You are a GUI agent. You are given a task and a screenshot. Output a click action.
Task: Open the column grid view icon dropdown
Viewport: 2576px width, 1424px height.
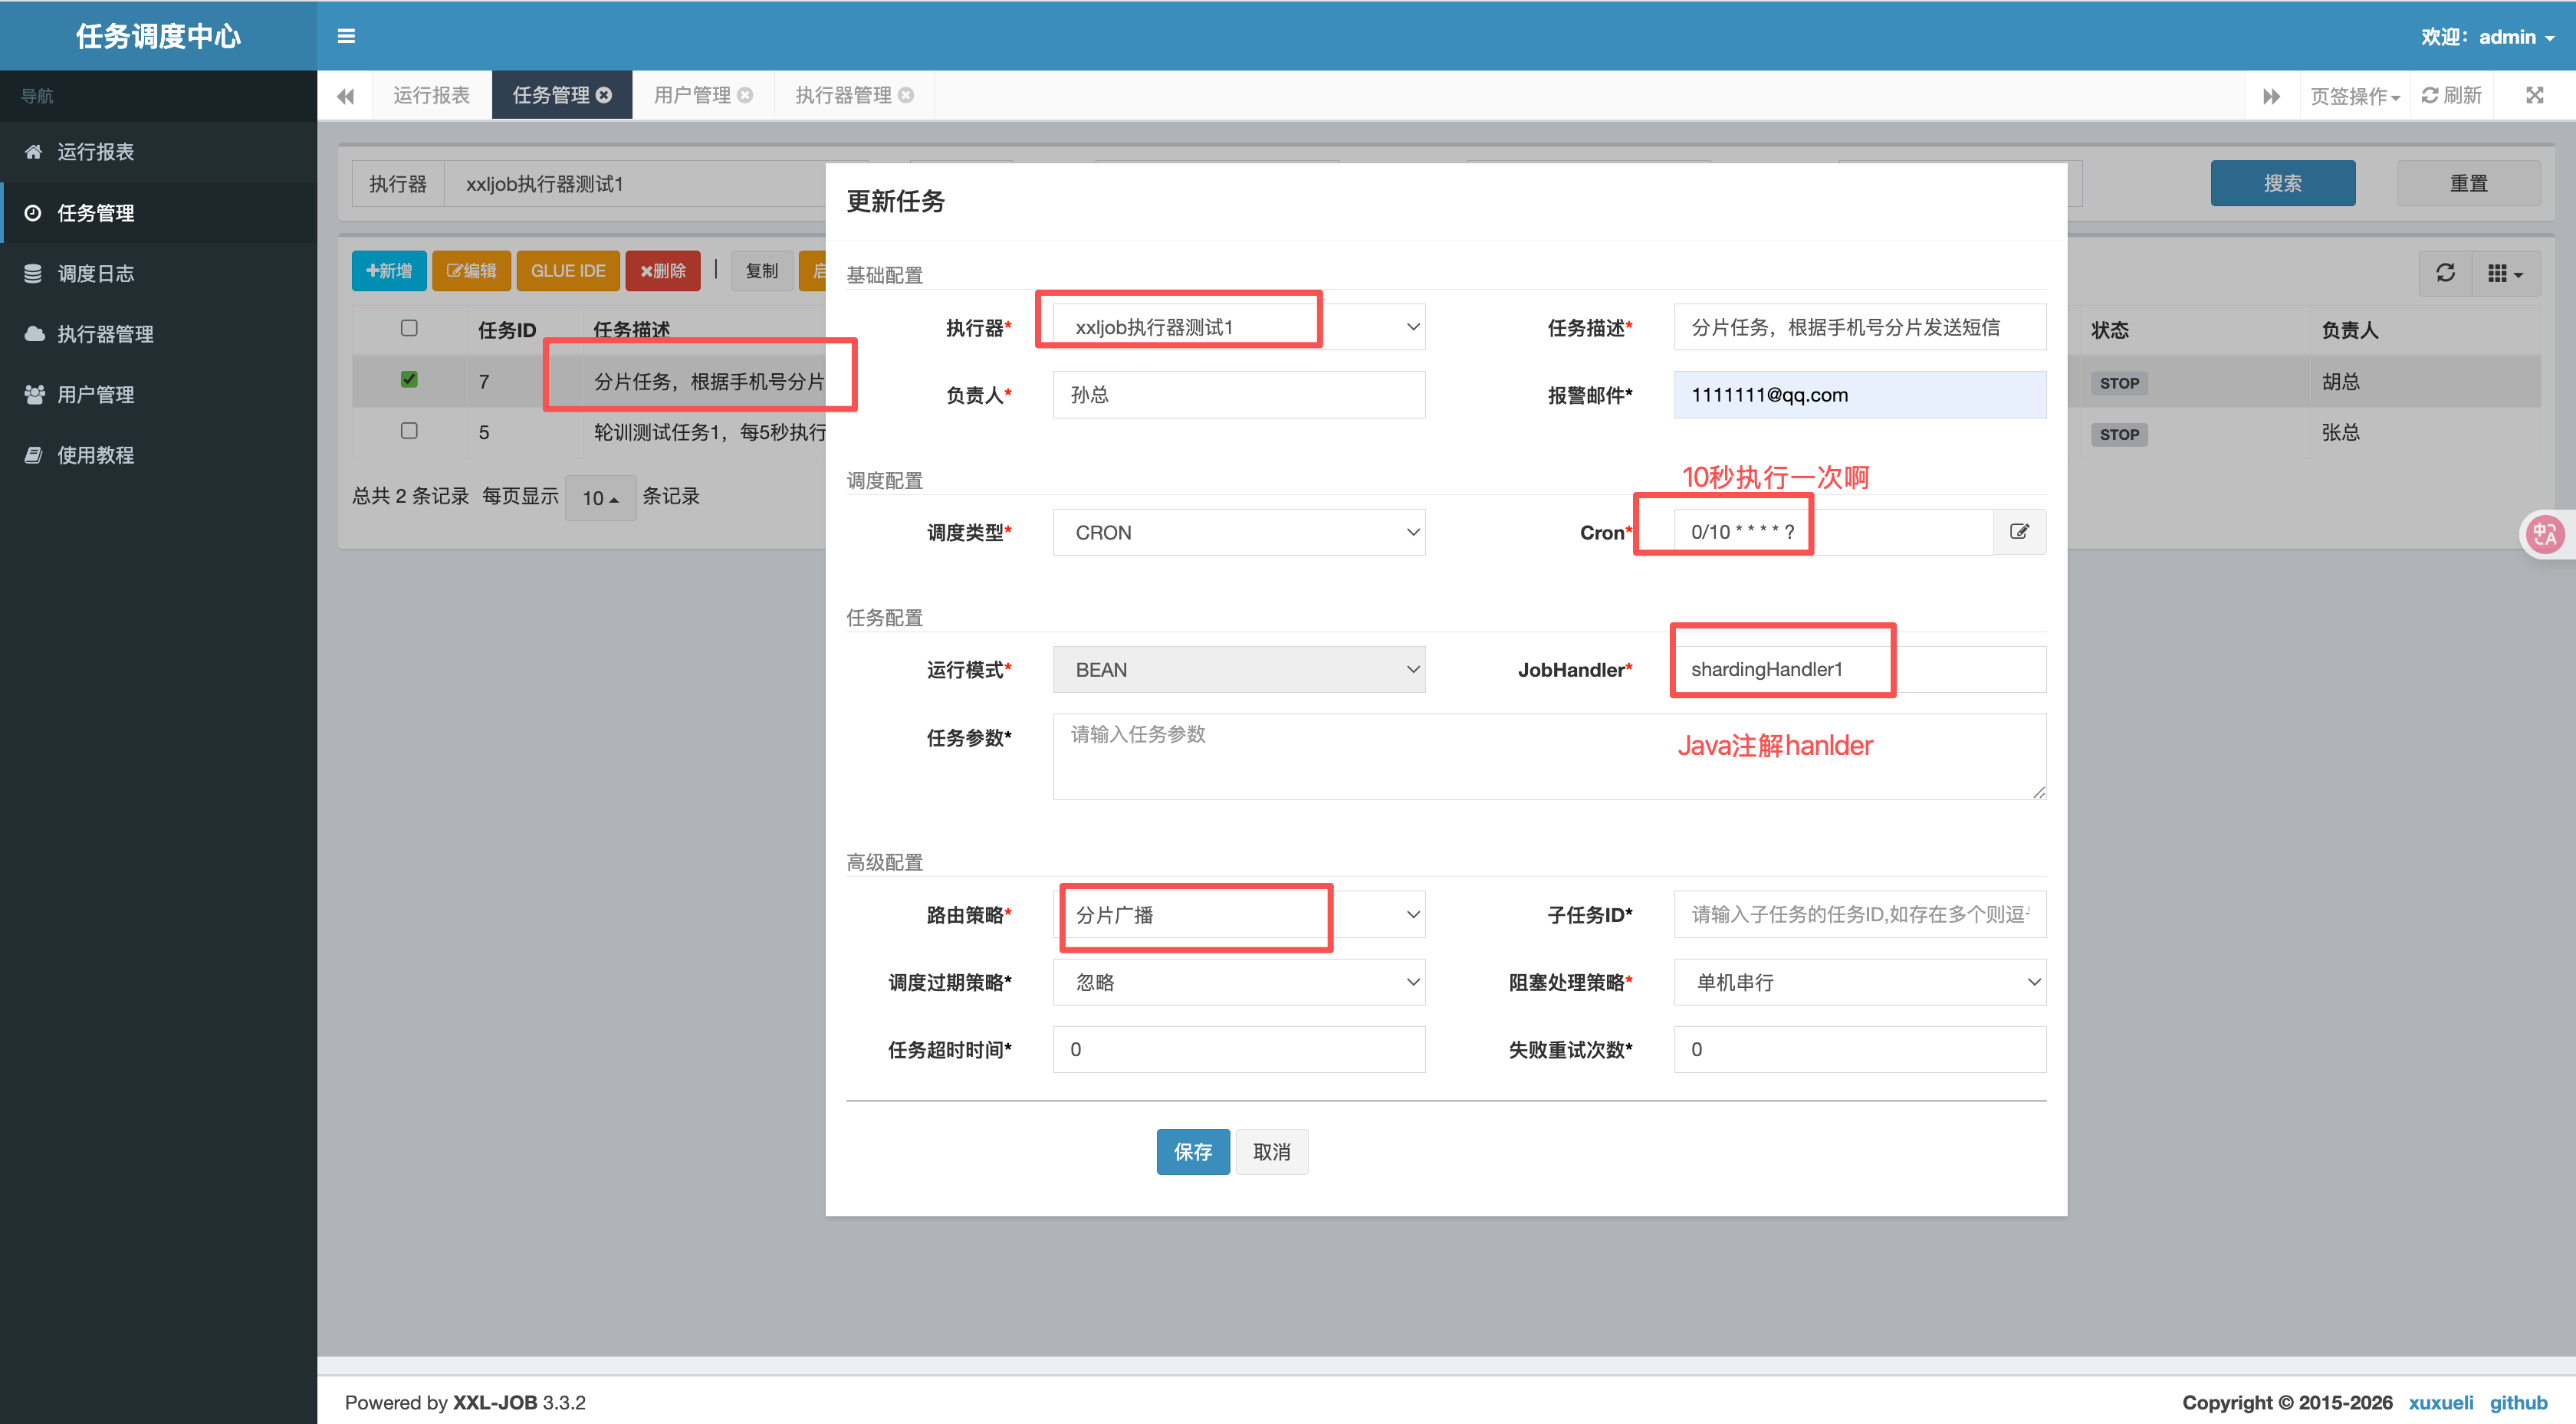pyautogui.click(x=2505, y=273)
